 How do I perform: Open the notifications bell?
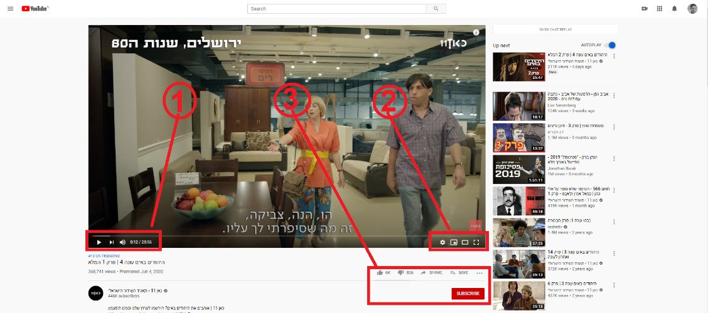click(x=675, y=9)
